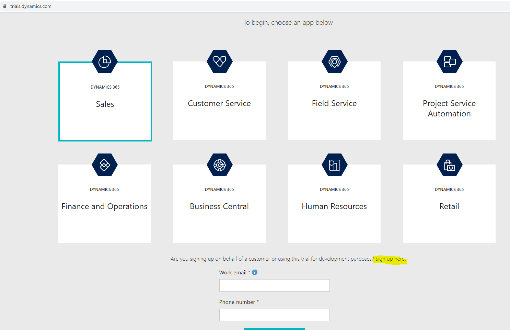Screen dimensions: 510x330
Task: Click the Customer Service heart hexagon icon
Action: [220, 61]
